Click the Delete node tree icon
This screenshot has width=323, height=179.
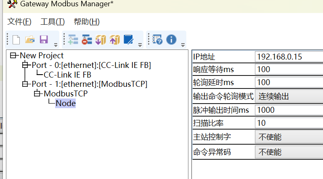pyautogui.click(x=87, y=40)
